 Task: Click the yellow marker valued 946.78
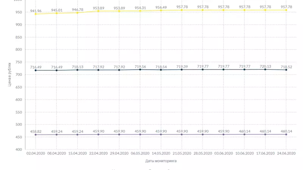77,13
